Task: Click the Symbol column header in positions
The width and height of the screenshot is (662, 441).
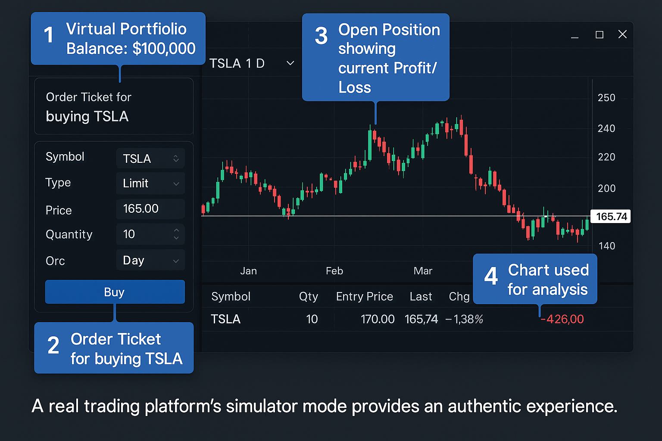Action: (x=231, y=296)
